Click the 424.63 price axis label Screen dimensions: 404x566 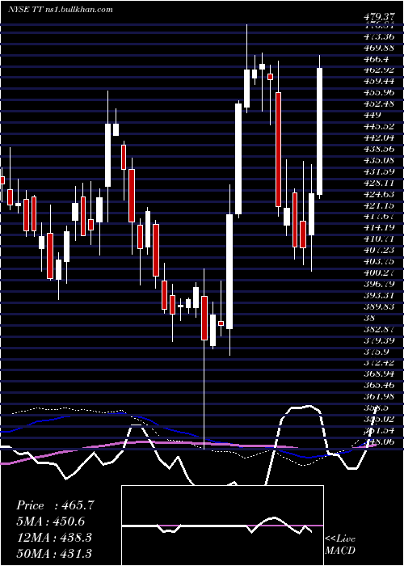pyautogui.click(x=380, y=194)
